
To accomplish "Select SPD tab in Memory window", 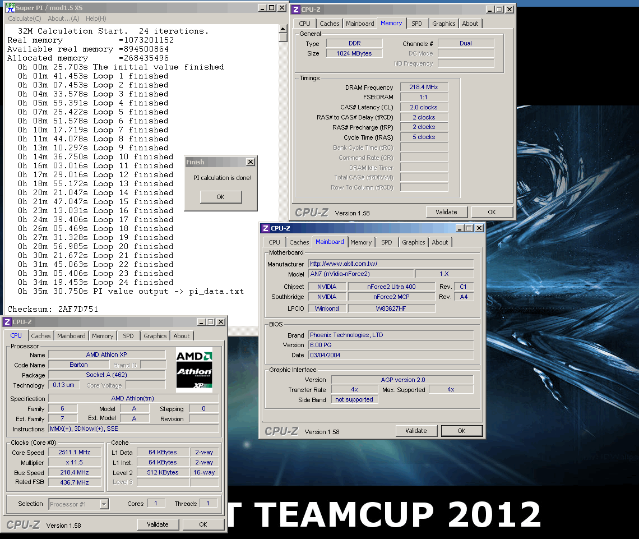I will pos(417,24).
